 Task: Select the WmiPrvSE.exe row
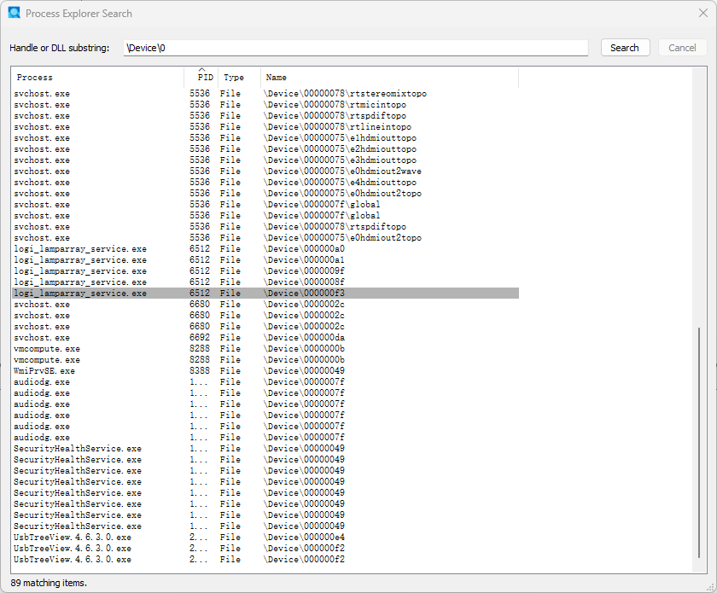[x=265, y=371]
